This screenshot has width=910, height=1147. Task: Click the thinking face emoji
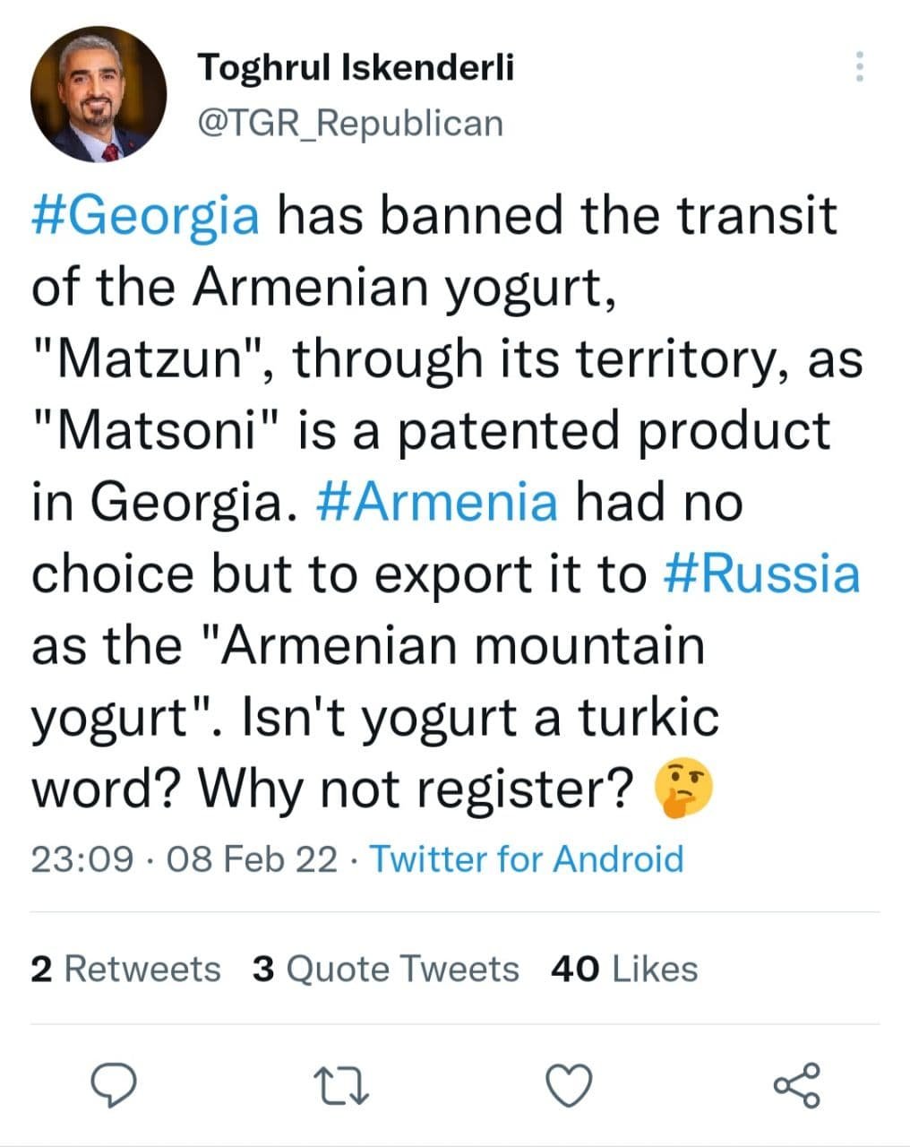coord(684,789)
